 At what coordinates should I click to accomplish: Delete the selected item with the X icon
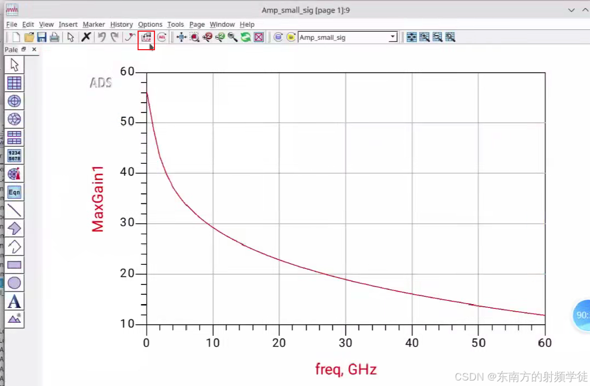pyautogui.click(x=86, y=37)
